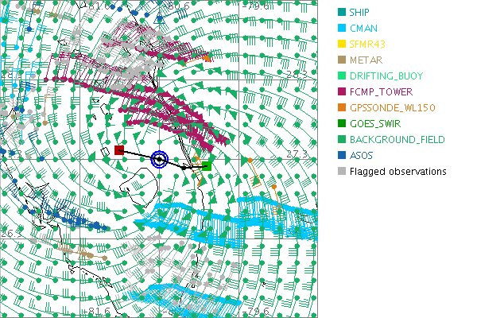Click the GOES_SWIR legend label
The width and height of the screenshot is (477, 318).
click(x=376, y=124)
